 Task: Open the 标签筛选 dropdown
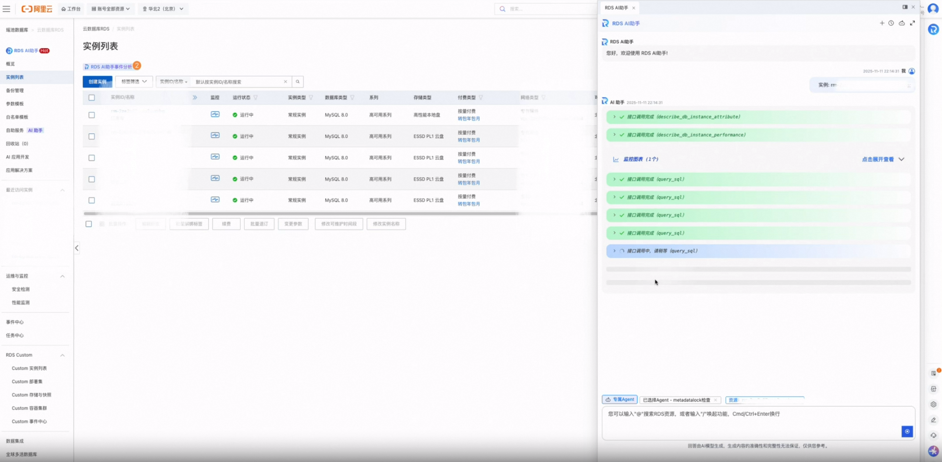pyautogui.click(x=134, y=82)
